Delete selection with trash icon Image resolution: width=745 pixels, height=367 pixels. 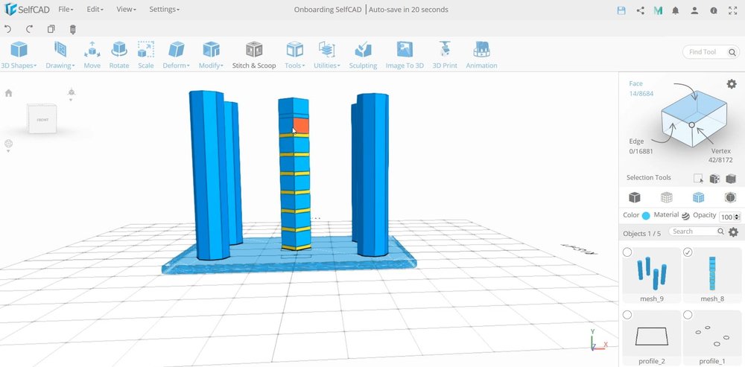point(72,29)
